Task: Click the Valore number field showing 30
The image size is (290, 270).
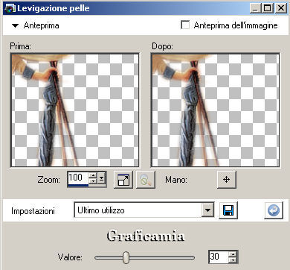Action: click(219, 257)
